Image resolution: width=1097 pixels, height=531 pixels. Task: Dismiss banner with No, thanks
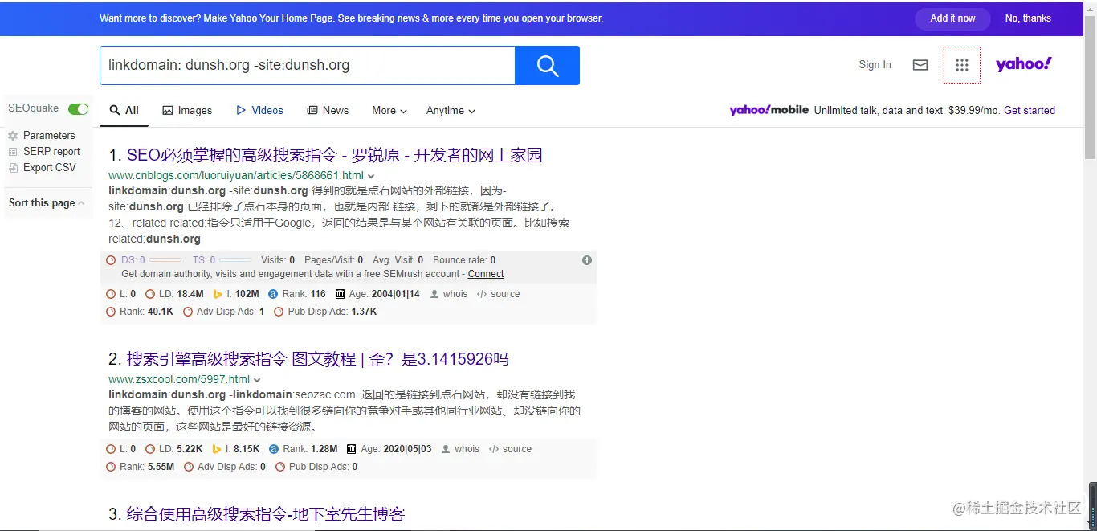(1028, 18)
